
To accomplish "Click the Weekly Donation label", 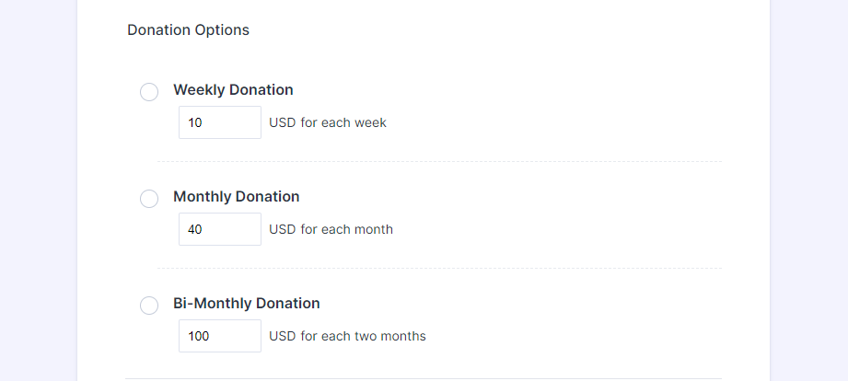I will [x=233, y=90].
